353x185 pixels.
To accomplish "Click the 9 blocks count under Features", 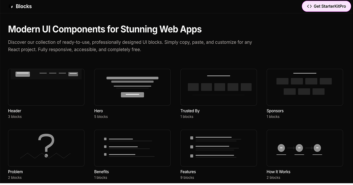I will pos(187,177).
